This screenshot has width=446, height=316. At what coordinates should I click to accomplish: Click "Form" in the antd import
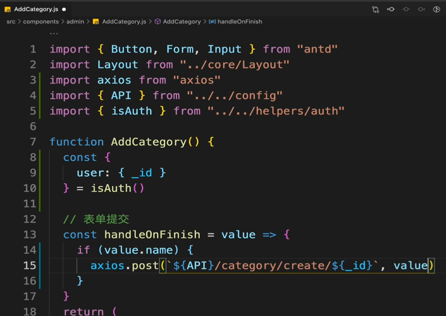[x=180, y=49]
